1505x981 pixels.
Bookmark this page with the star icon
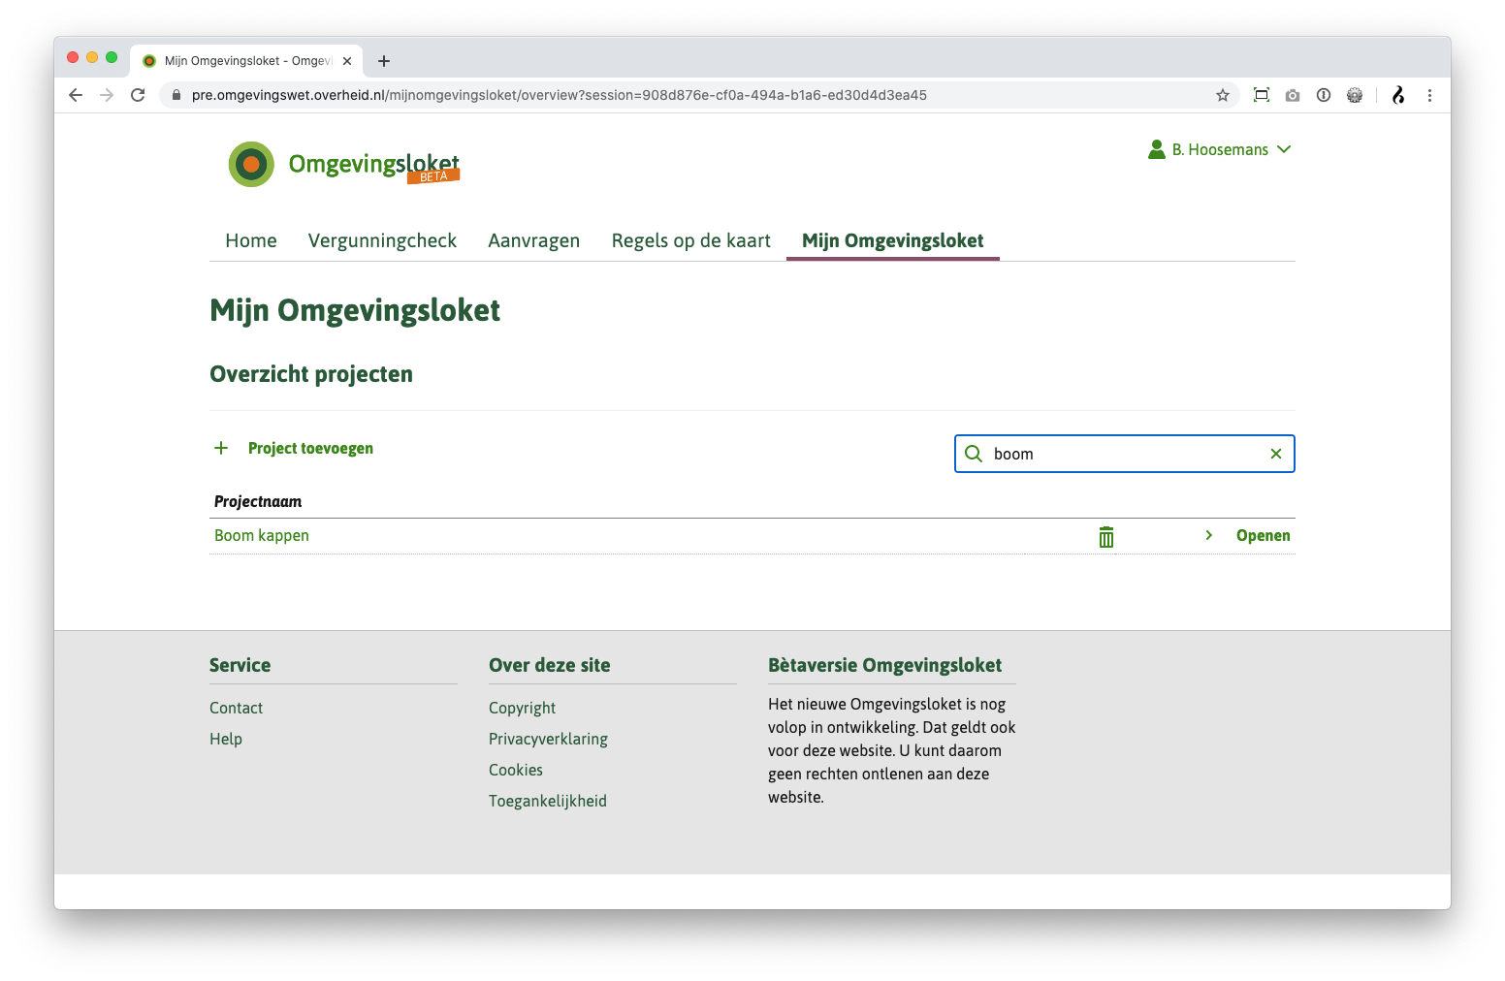point(1223,95)
